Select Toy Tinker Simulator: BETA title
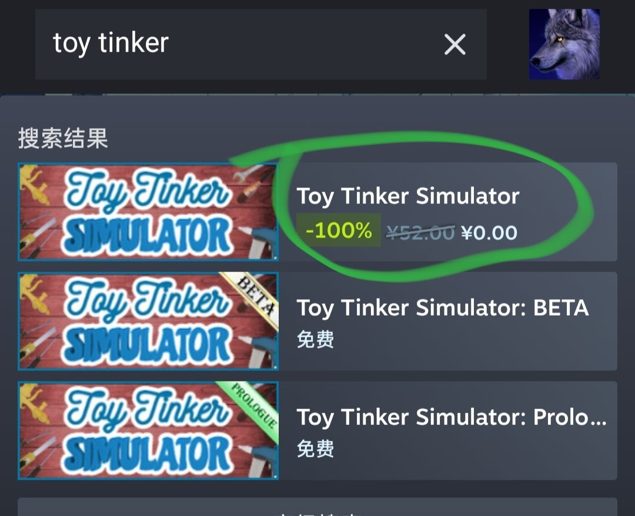The width and height of the screenshot is (635, 516). (x=443, y=309)
